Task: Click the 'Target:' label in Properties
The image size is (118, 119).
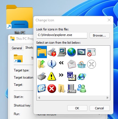Action: tap(18, 85)
